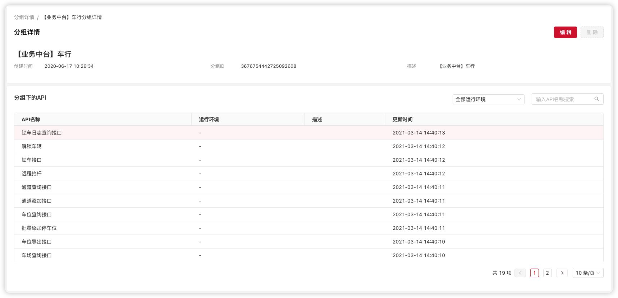Open the 全部运行环境 environment dropdown
The width and height of the screenshot is (618, 298).
click(488, 99)
